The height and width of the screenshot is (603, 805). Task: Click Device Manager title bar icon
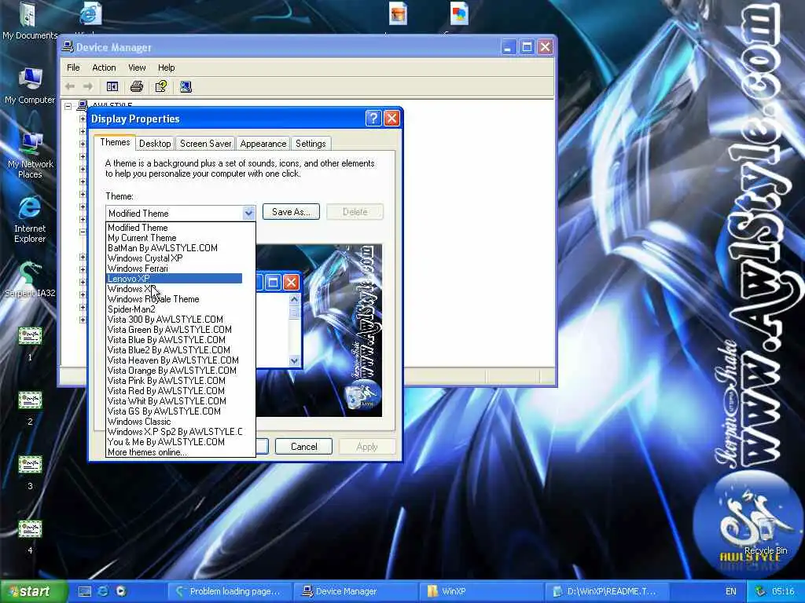pyautogui.click(x=68, y=46)
